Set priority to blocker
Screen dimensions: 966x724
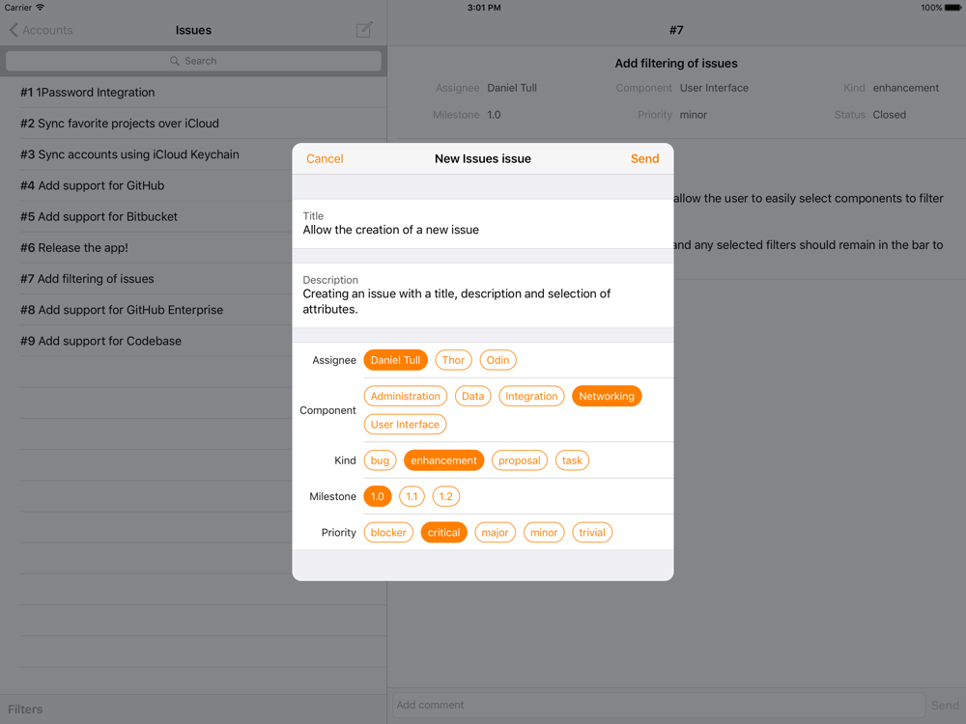tap(388, 533)
